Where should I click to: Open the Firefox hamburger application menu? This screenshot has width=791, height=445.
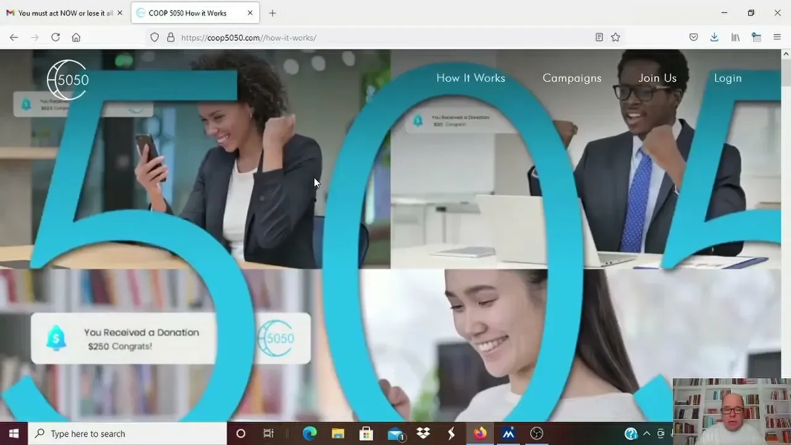(x=777, y=38)
